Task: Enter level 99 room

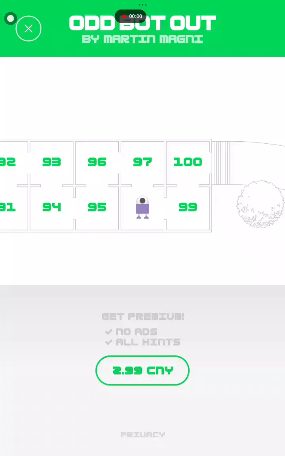Action: [x=188, y=207]
